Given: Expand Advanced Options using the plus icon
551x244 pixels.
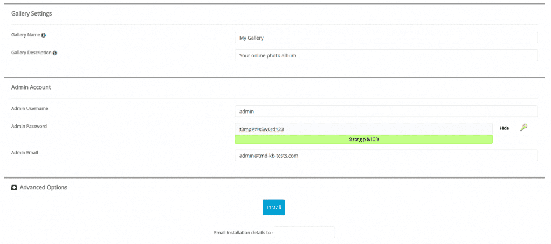Looking at the screenshot, I should point(14,188).
